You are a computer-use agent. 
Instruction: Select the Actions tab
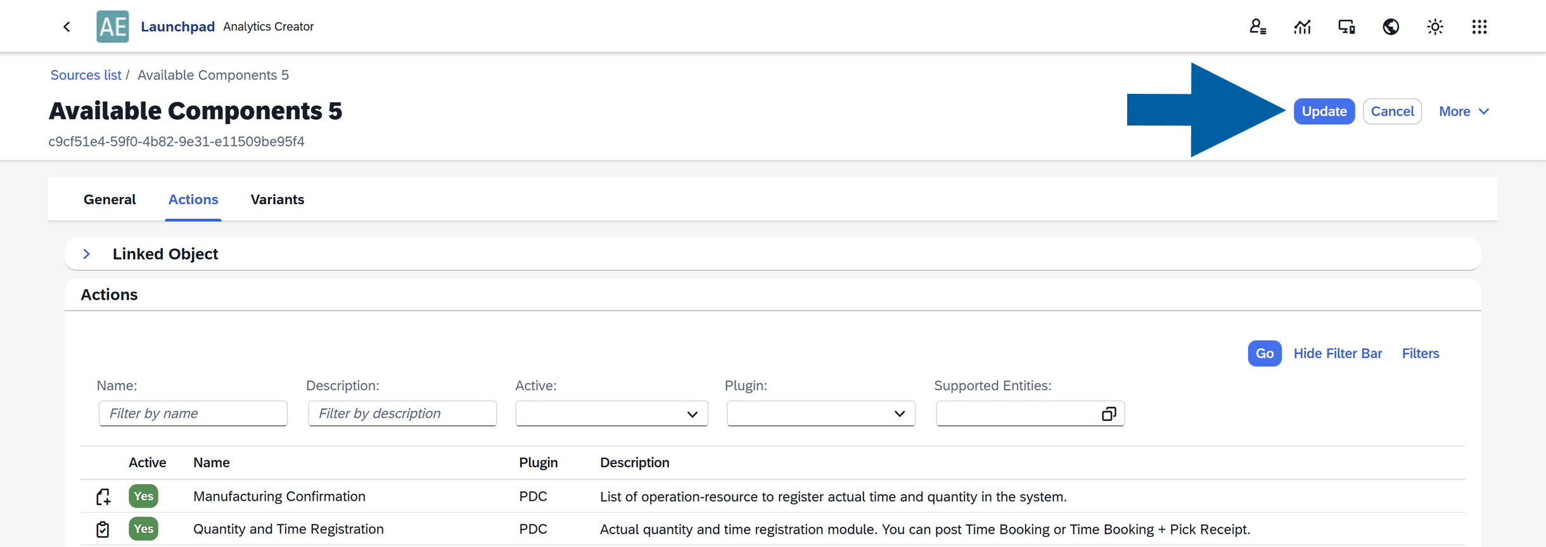[x=193, y=200]
